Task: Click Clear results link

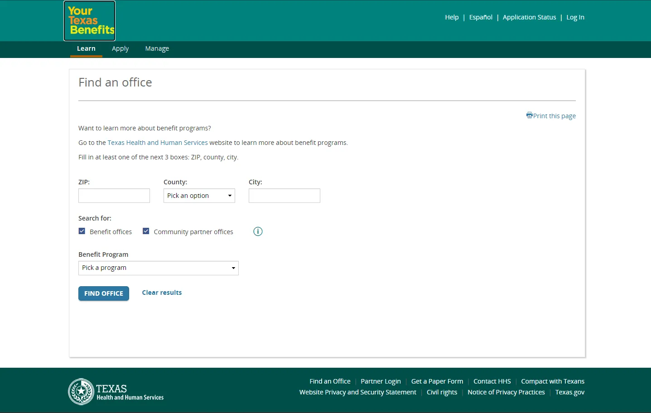Action: (162, 293)
